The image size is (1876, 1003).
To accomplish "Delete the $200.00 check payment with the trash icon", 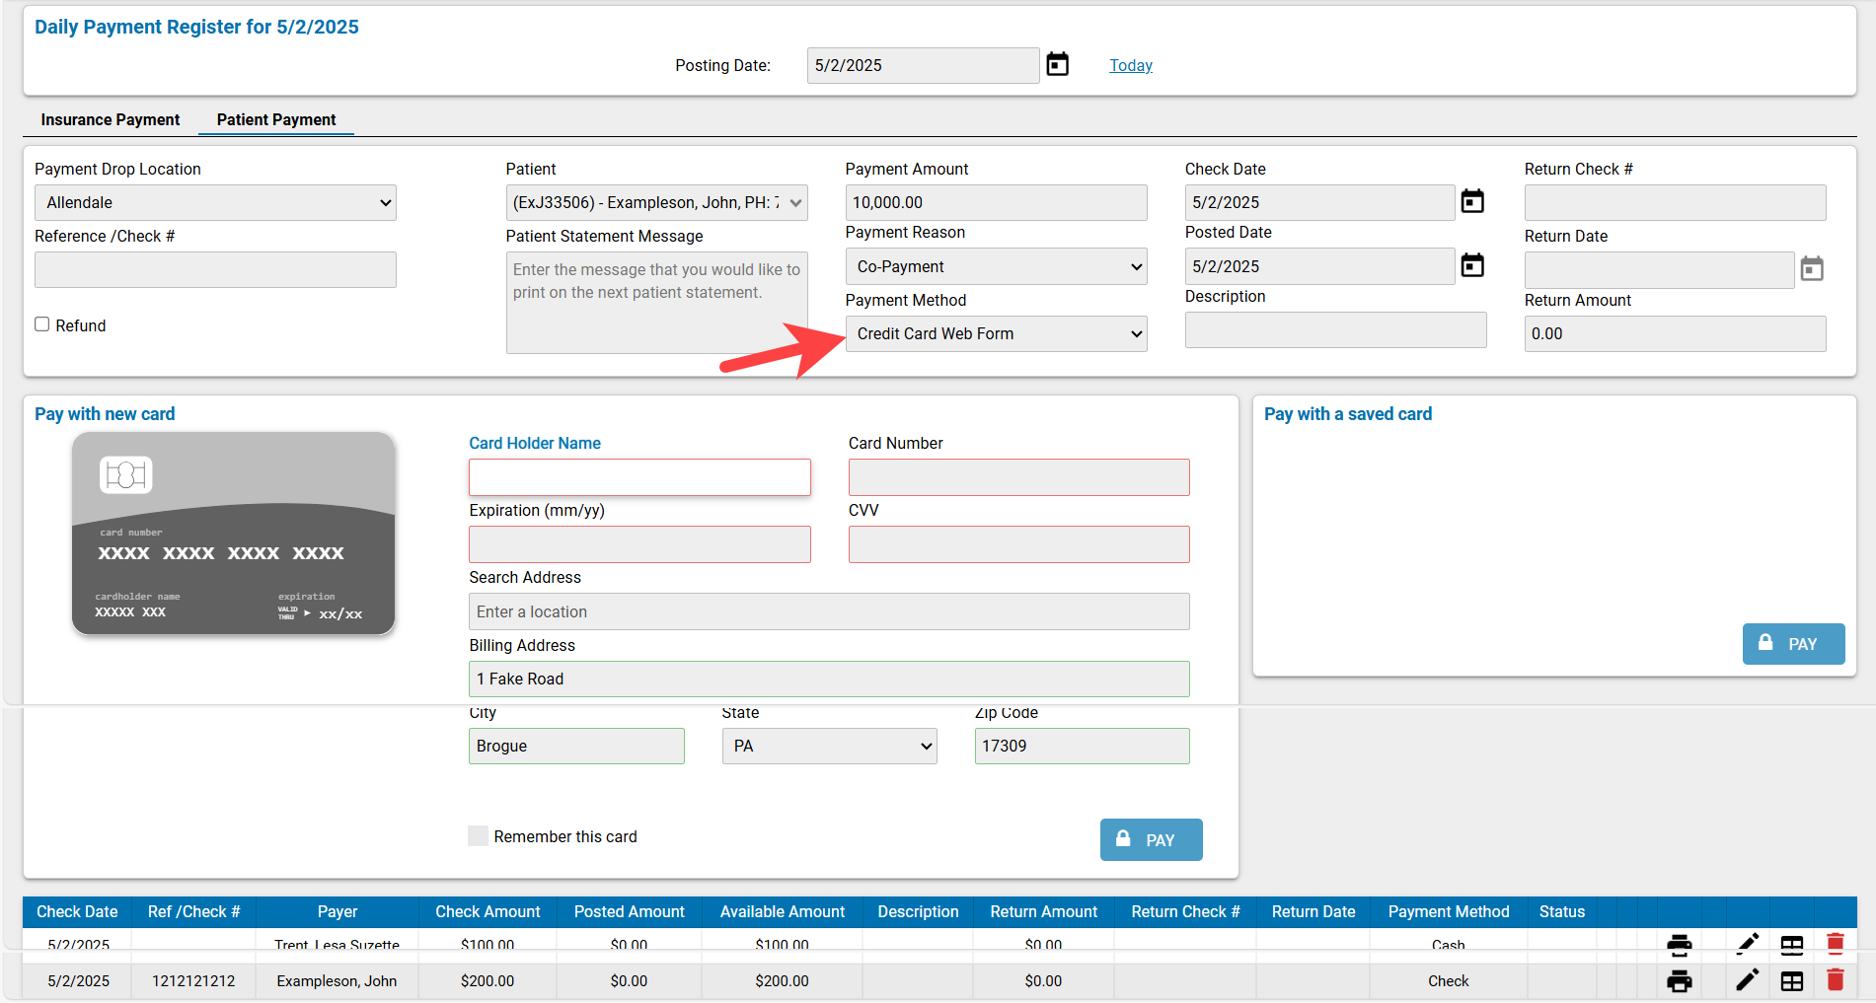I will coord(1835,981).
